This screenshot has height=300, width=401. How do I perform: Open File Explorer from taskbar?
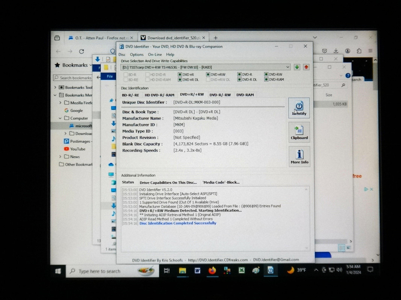tap(182, 270)
